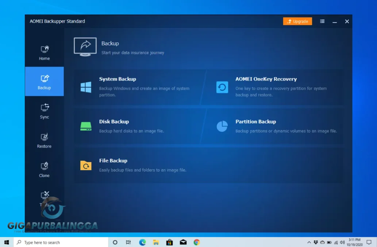Click the Partition Backup pie icon
The image size is (377, 247).
coord(222,126)
